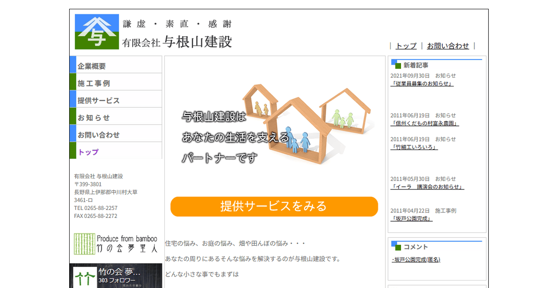Viewport: 557px width, 288px height.
Task: View the 坂戸公園完成(匿名) comment link
Action: (x=416, y=260)
